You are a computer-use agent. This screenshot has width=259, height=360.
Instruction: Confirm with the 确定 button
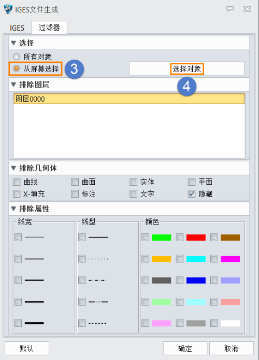(x=185, y=349)
